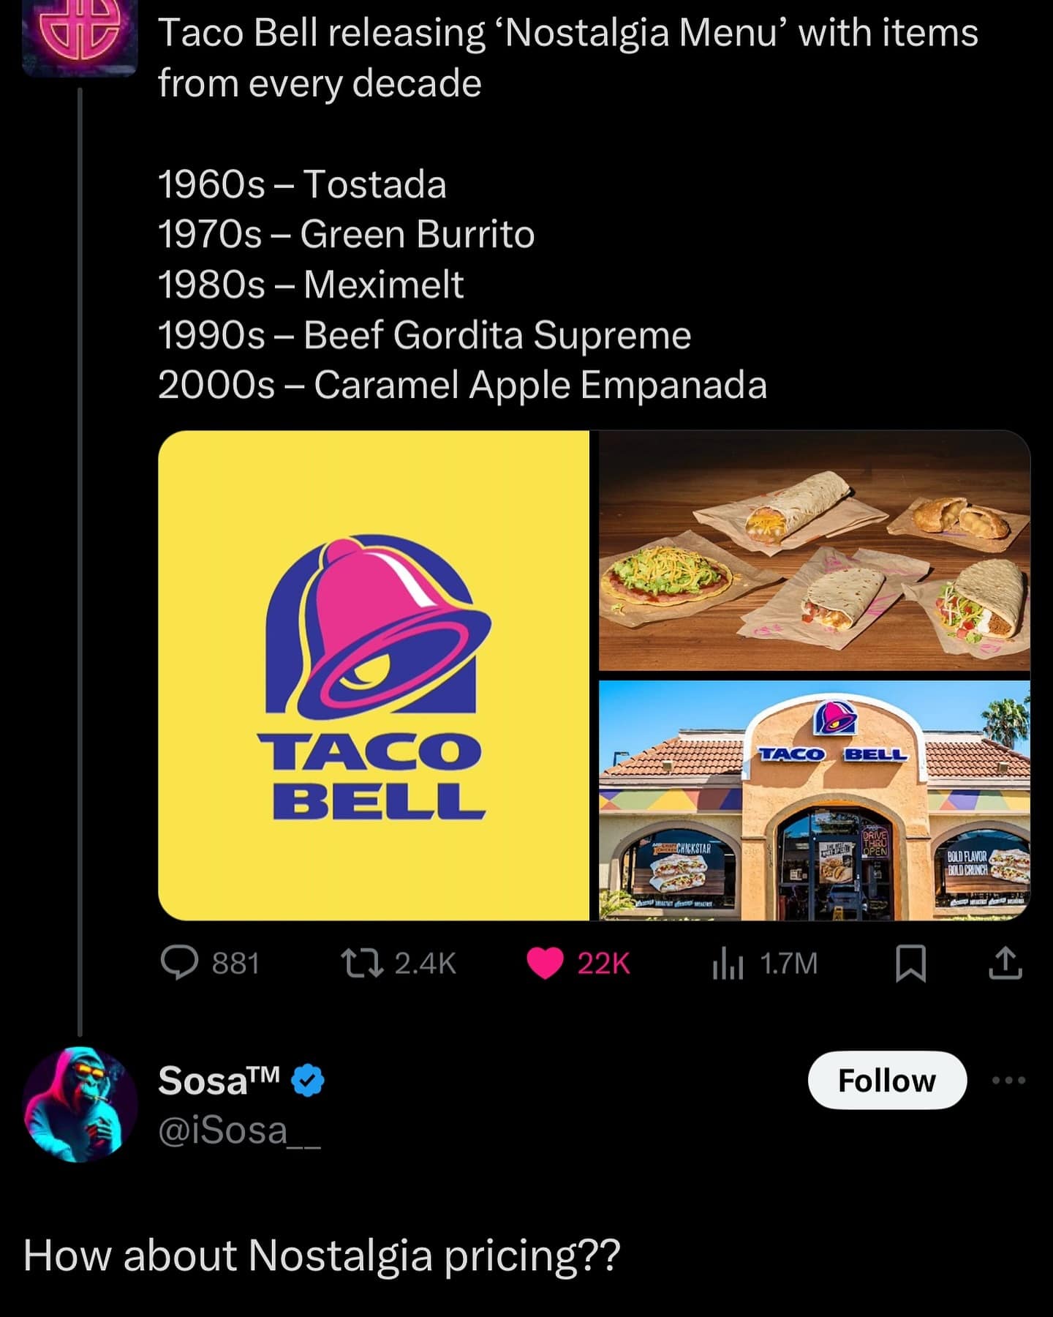Viewport: 1053px width, 1317px height.
Task: Click the 22K likes count
Action: coord(603,964)
